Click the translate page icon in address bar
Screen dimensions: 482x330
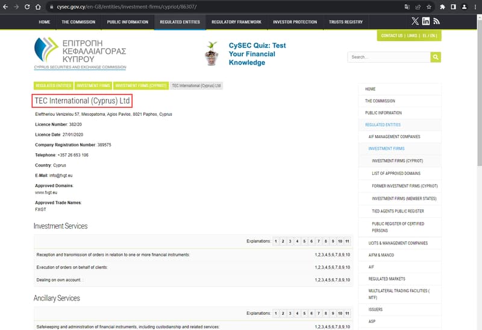(407, 7)
